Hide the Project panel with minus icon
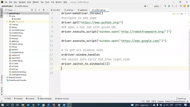190x107 pixels. (x=47, y=10)
